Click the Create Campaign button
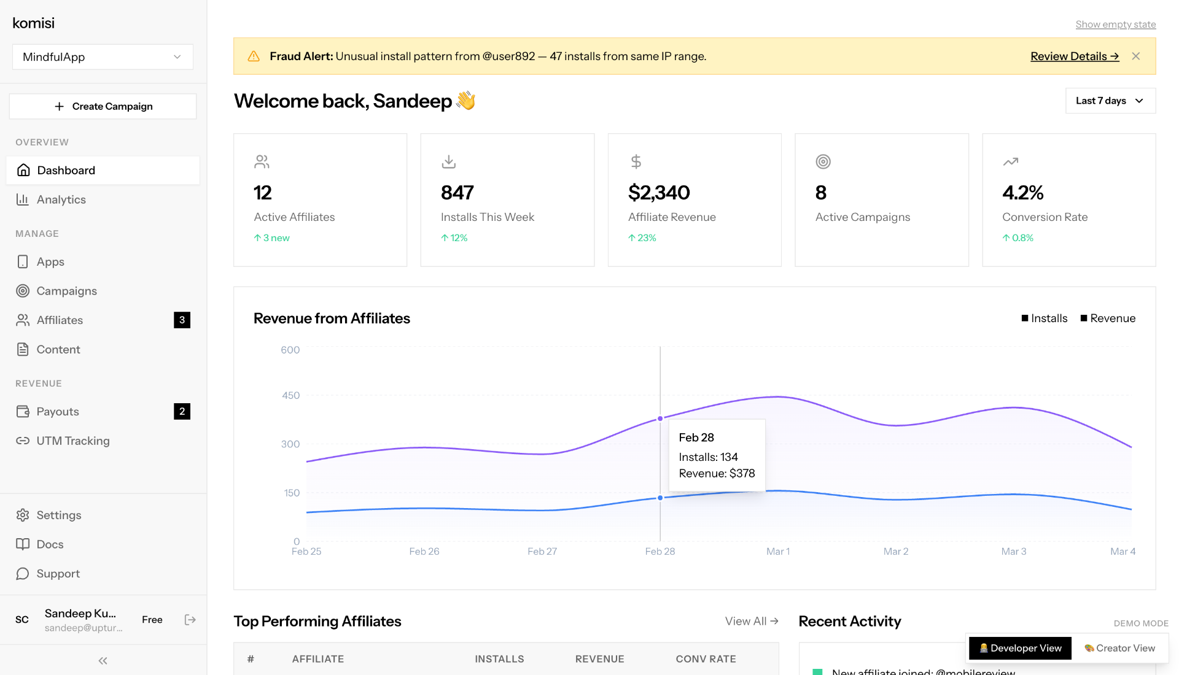The image size is (1179, 675). pyautogui.click(x=102, y=106)
